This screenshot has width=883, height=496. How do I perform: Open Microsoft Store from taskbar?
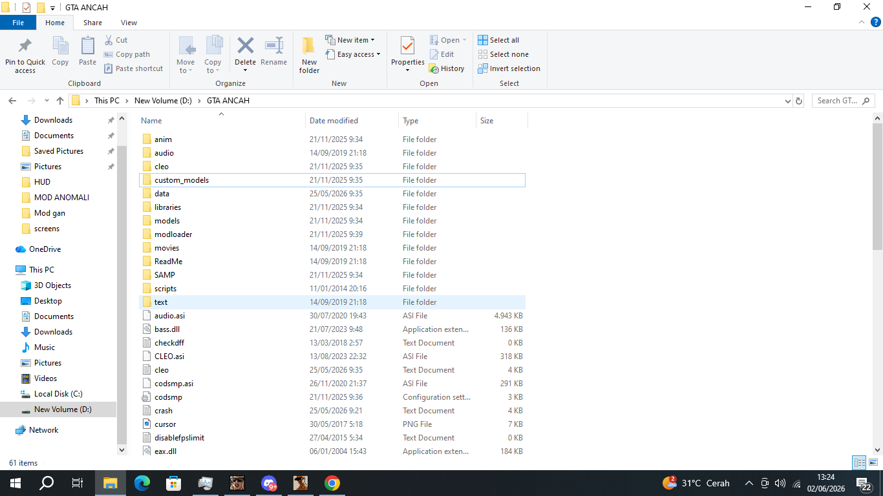(174, 483)
